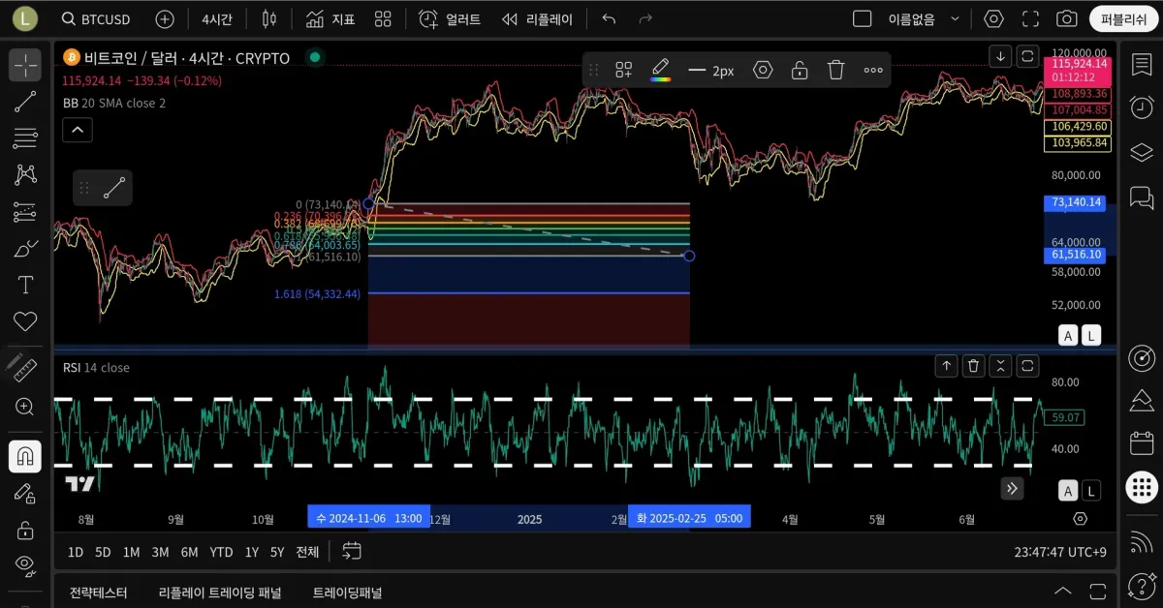Hide all drawings with eye icon
The width and height of the screenshot is (1163, 608).
pyautogui.click(x=25, y=564)
